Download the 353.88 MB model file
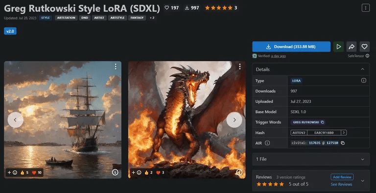Screen dimensions: 376x193 pyautogui.click(x=291, y=47)
